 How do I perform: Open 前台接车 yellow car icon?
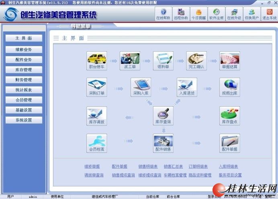coord(97,61)
